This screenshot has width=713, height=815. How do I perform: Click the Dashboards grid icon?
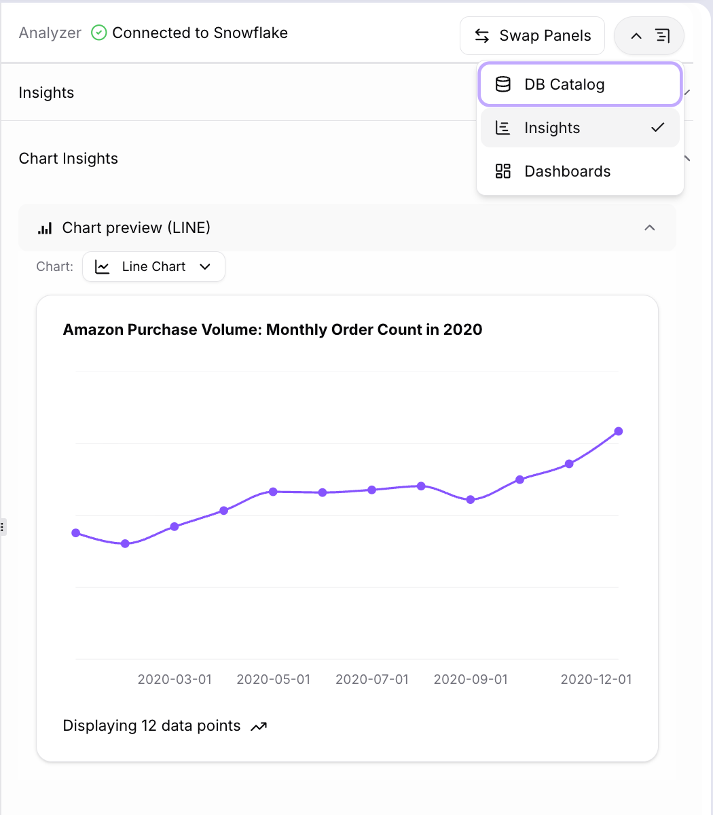[503, 171]
